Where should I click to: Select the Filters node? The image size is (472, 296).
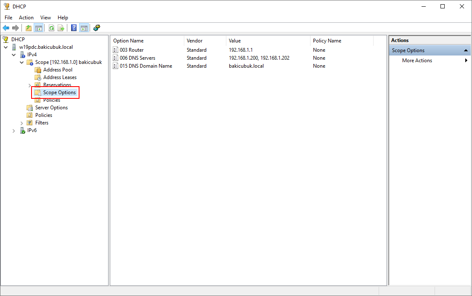[x=42, y=122]
